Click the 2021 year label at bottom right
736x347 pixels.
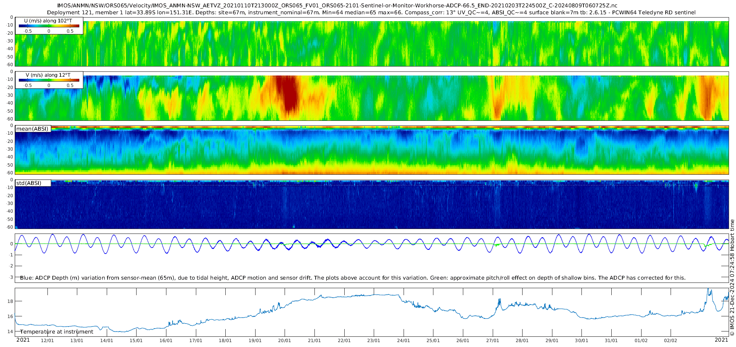(x=721, y=340)
